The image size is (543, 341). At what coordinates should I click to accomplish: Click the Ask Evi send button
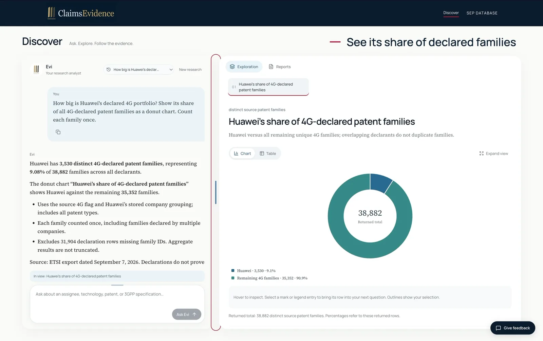pos(186,314)
